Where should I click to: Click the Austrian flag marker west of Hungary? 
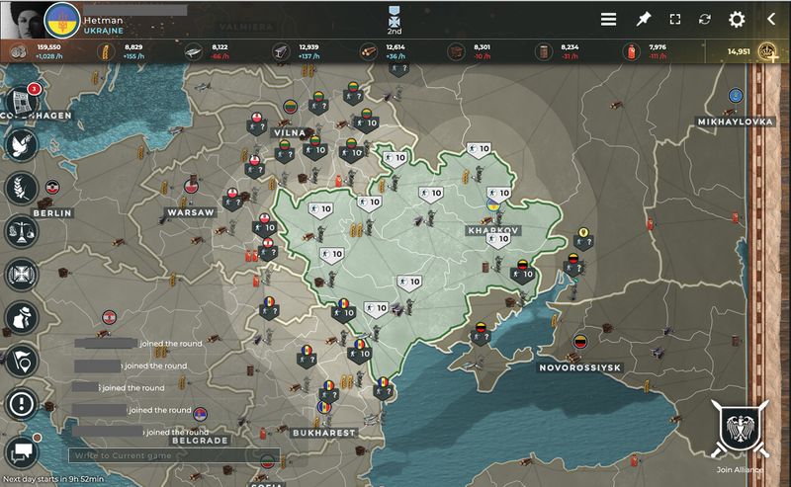coord(109,317)
